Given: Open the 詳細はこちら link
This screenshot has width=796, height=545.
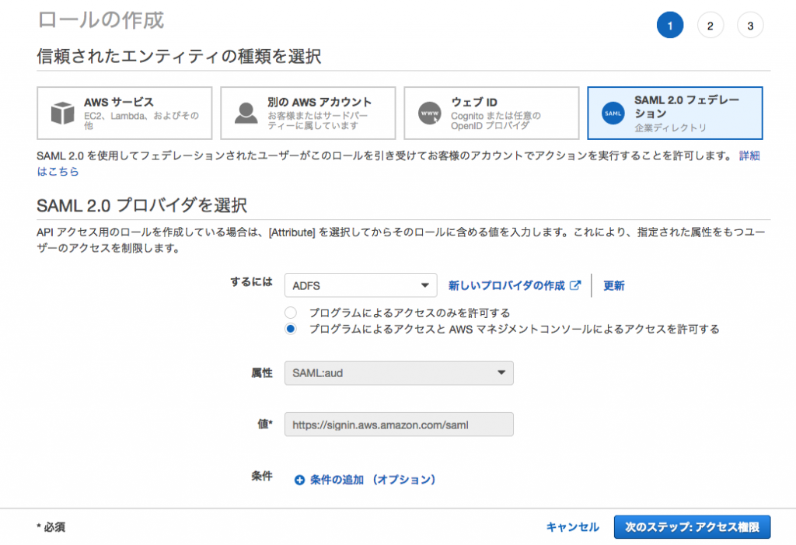Looking at the screenshot, I should (749, 155).
